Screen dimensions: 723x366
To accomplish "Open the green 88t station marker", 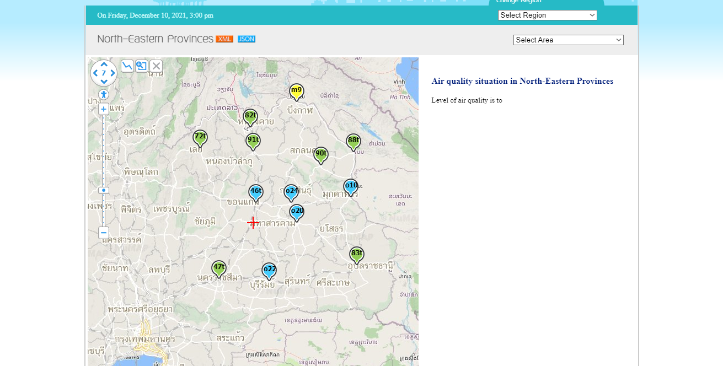I will [x=354, y=143].
